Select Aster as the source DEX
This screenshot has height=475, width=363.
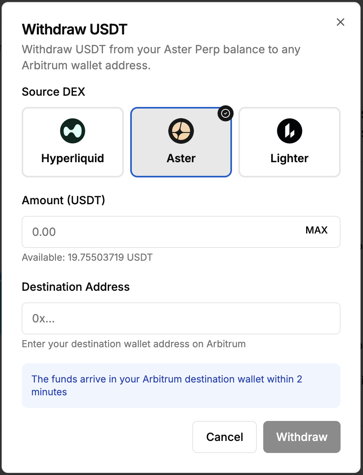pos(181,142)
